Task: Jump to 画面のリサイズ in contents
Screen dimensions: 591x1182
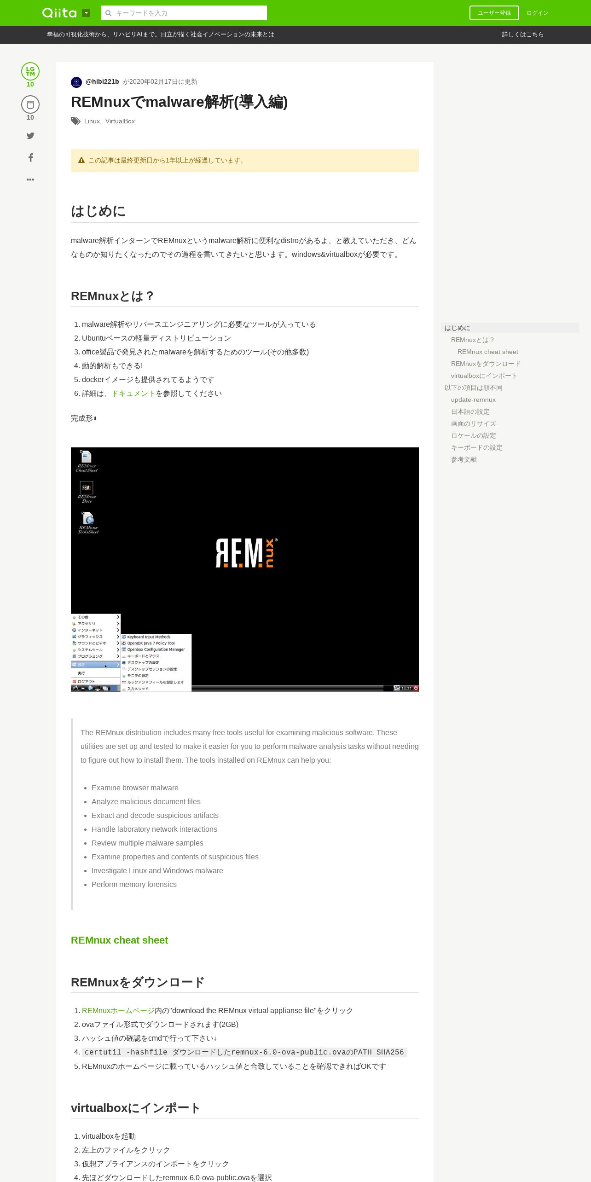Action: pos(474,423)
